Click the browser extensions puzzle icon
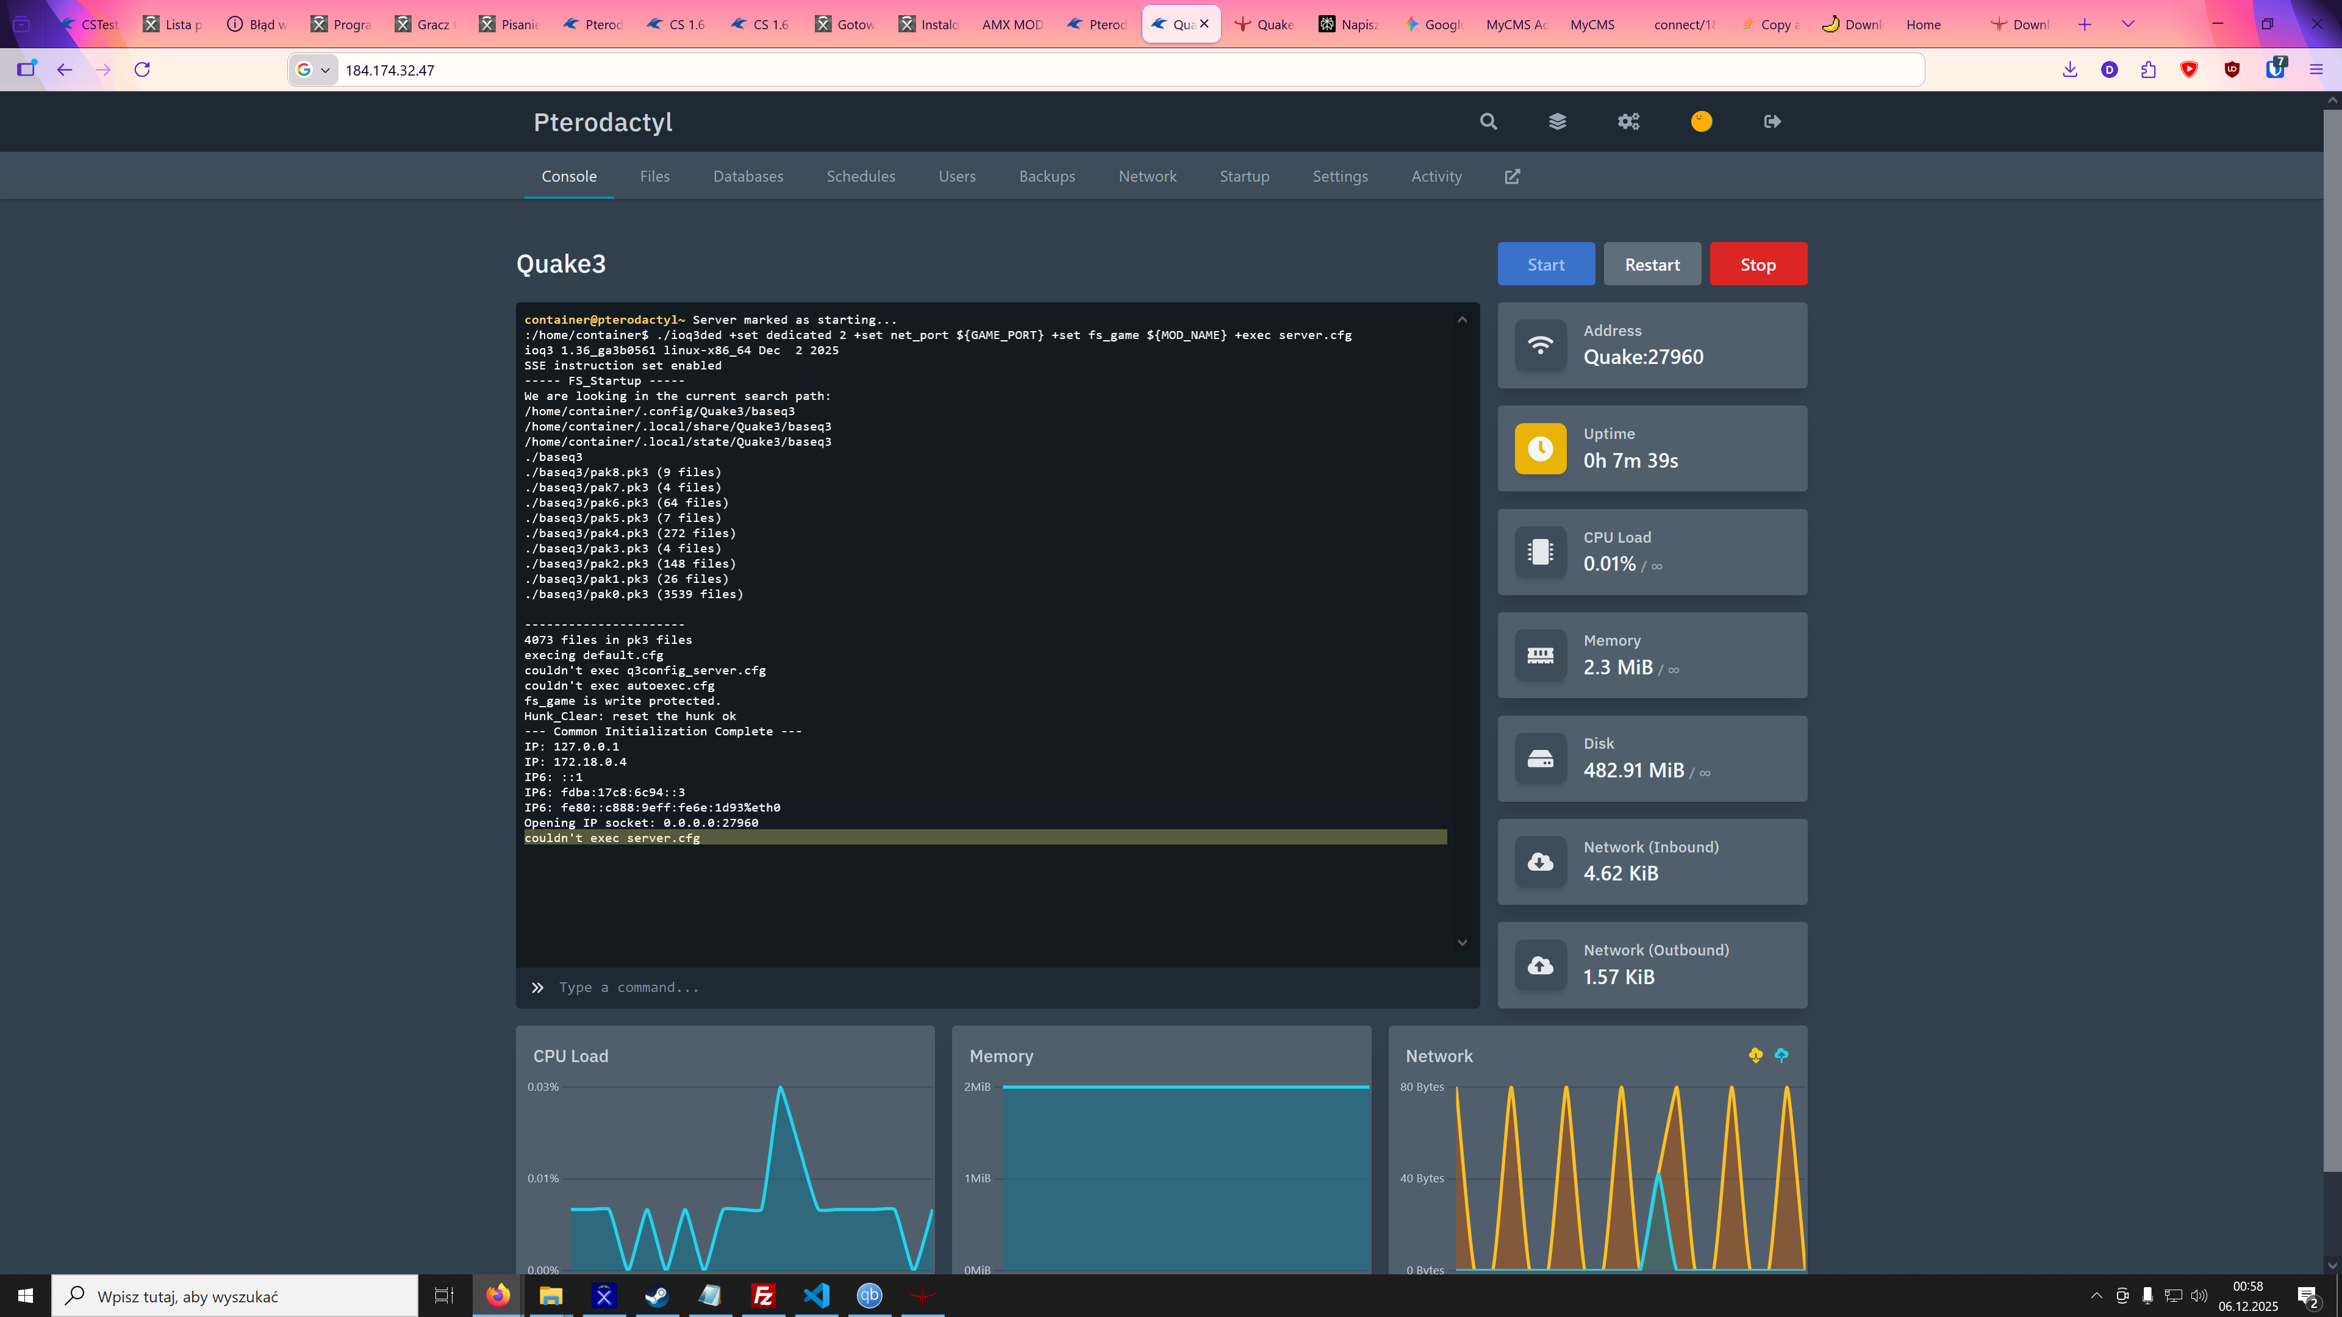 2148,70
